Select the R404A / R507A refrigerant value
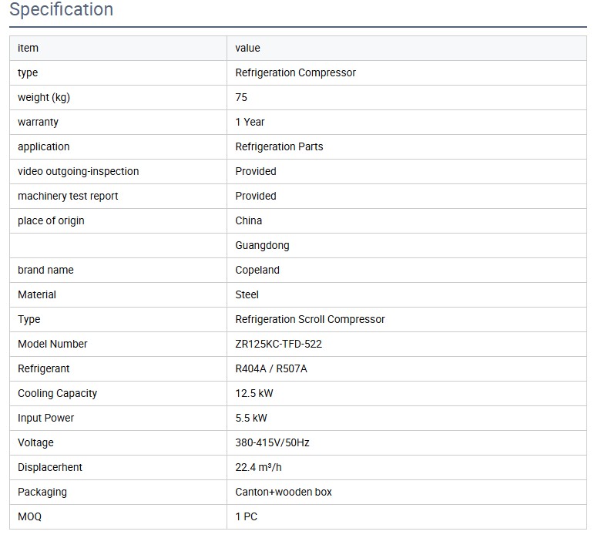The height and width of the screenshot is (538, 601). tap(271, 368)
